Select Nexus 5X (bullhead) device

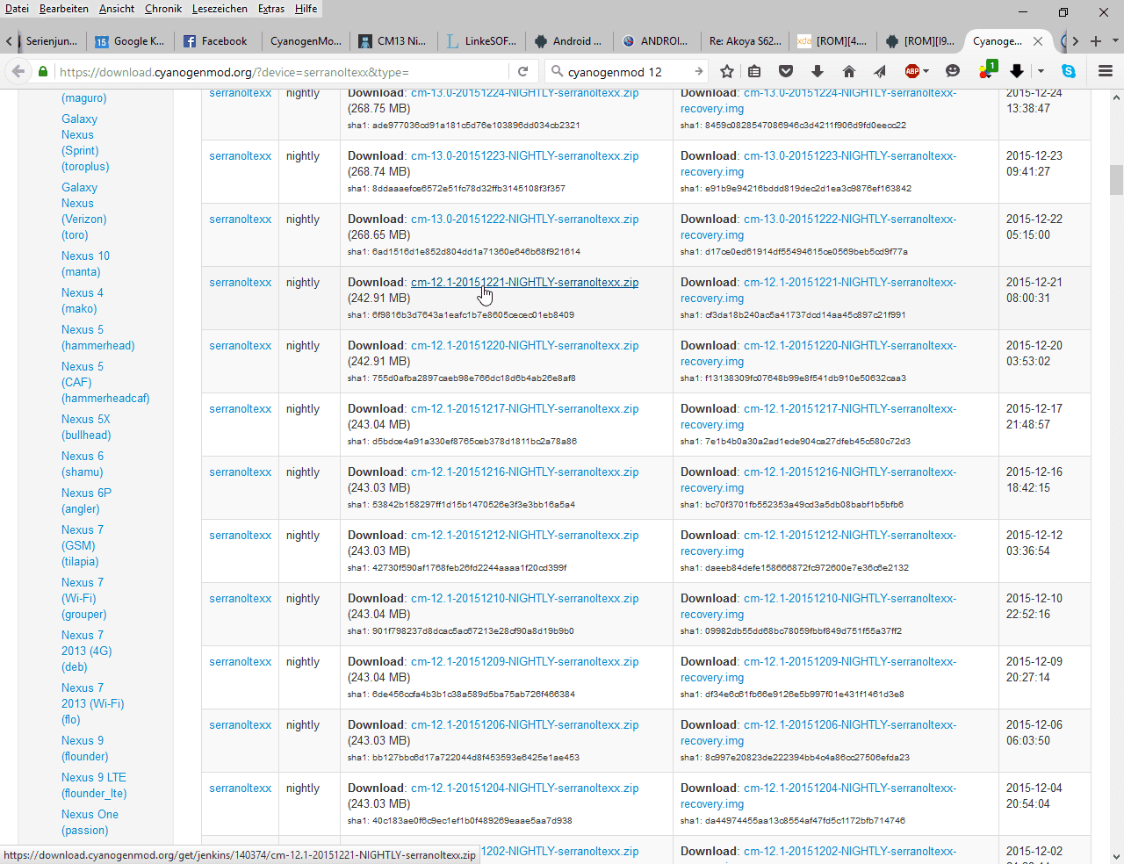[x=86, y=427]
